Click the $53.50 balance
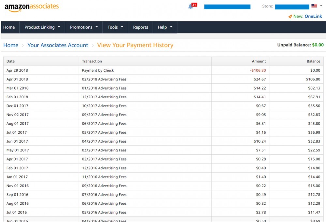 [314, 106]
